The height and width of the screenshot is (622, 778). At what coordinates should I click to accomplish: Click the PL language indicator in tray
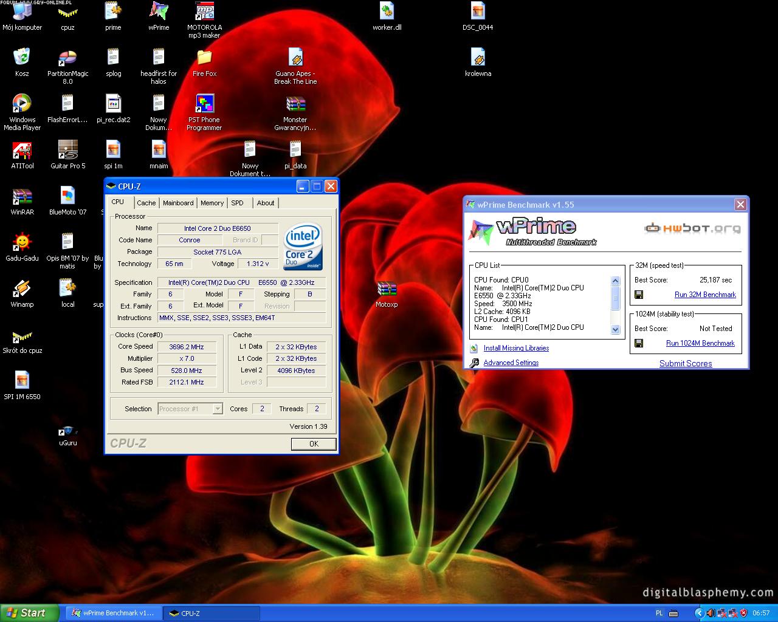click(659, 613)
